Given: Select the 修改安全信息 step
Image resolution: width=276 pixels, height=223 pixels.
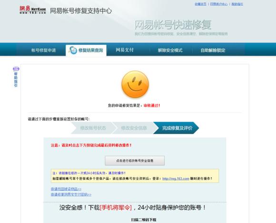Looking at the screenshot, I should [x=134, y=128].
